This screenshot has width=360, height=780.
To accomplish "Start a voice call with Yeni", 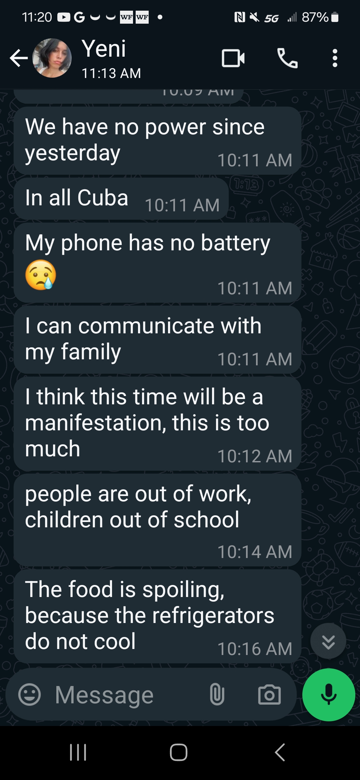I will tap(287, 58).
